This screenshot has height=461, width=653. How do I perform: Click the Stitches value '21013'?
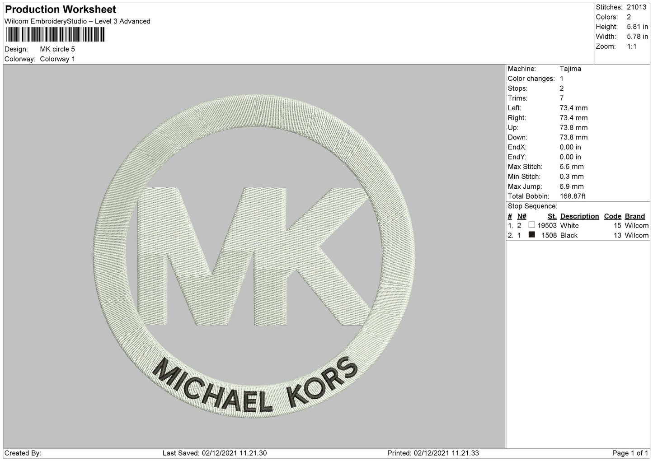point(636,7)
